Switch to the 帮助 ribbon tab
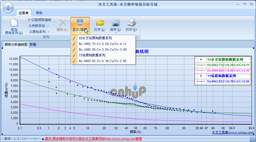The image size is (256, 142). tap(39, 13)
